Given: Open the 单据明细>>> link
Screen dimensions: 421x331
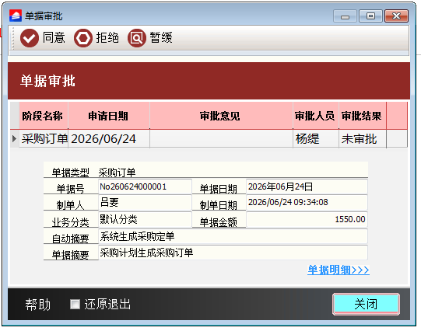Looking at the screenshot, I should [x=339, y=270].
